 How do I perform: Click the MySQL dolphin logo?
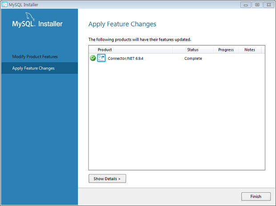tap(30, 16)
